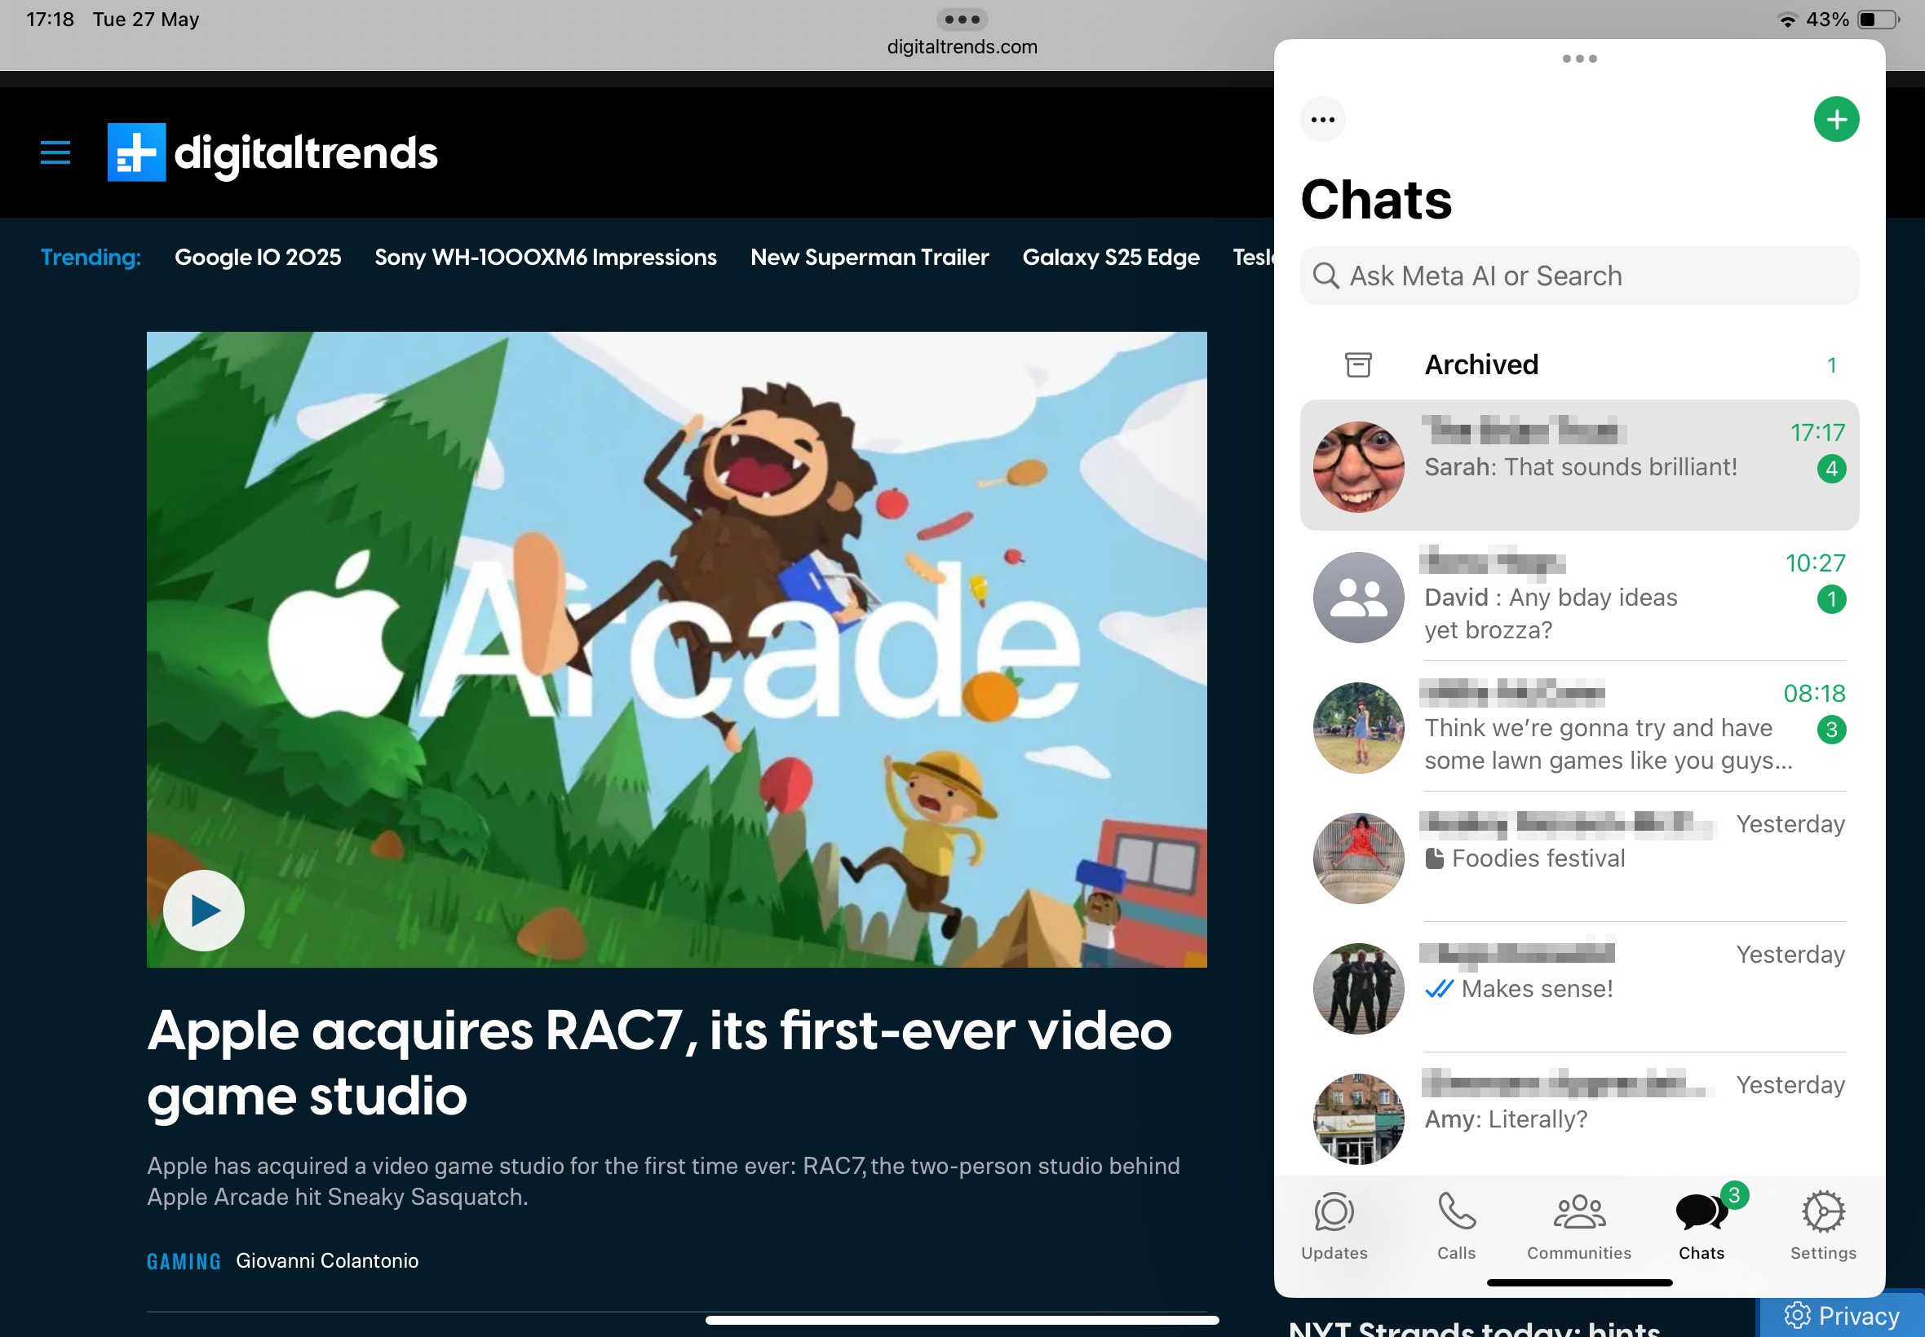Open the WhatsApp more options ellipsis button
The image size is (1925, 1337).
(x=1322, y=120)
